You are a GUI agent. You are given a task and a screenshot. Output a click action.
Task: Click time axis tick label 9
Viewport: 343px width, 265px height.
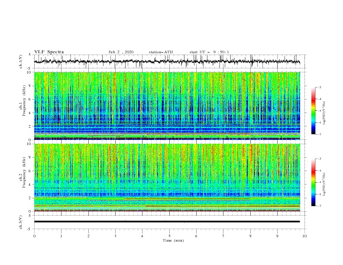[277, 236]
